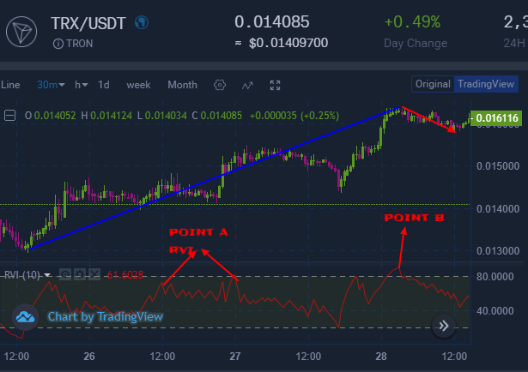Expand the RVI (10) indicator dropdown arrow
This screenshot has width=528, height=372.
pos(47,275)
